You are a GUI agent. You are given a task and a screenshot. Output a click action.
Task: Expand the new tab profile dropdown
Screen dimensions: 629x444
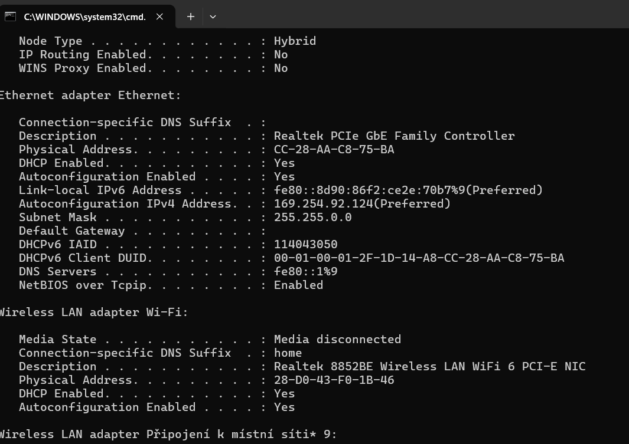click(213, 17)
